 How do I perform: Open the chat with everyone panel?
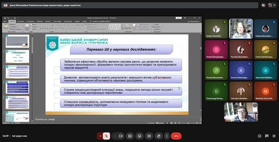coord(267,136)
